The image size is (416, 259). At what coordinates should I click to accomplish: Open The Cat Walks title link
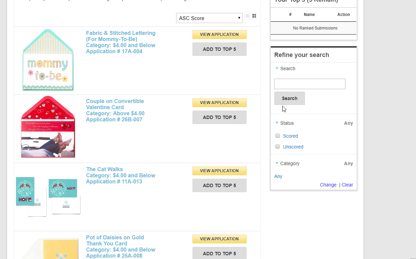pos(105,170)
